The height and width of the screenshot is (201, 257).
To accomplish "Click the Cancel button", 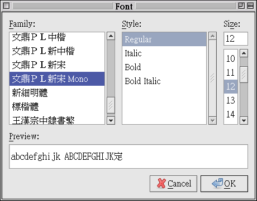I will [x=173, y=184].
